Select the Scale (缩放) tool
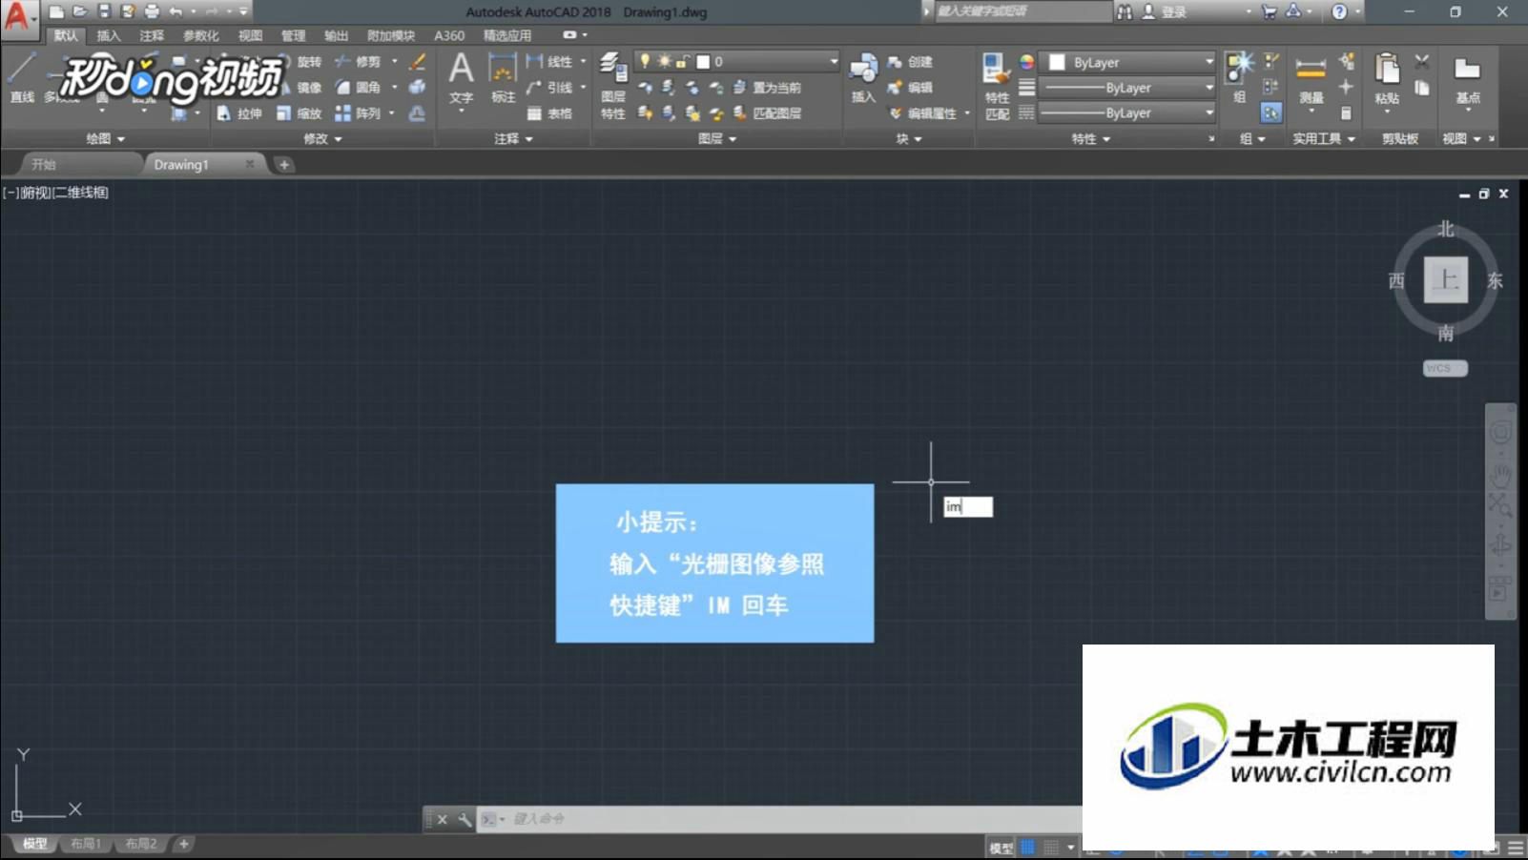The height and width of the screenshot is (860, 1528). [299, 113]
